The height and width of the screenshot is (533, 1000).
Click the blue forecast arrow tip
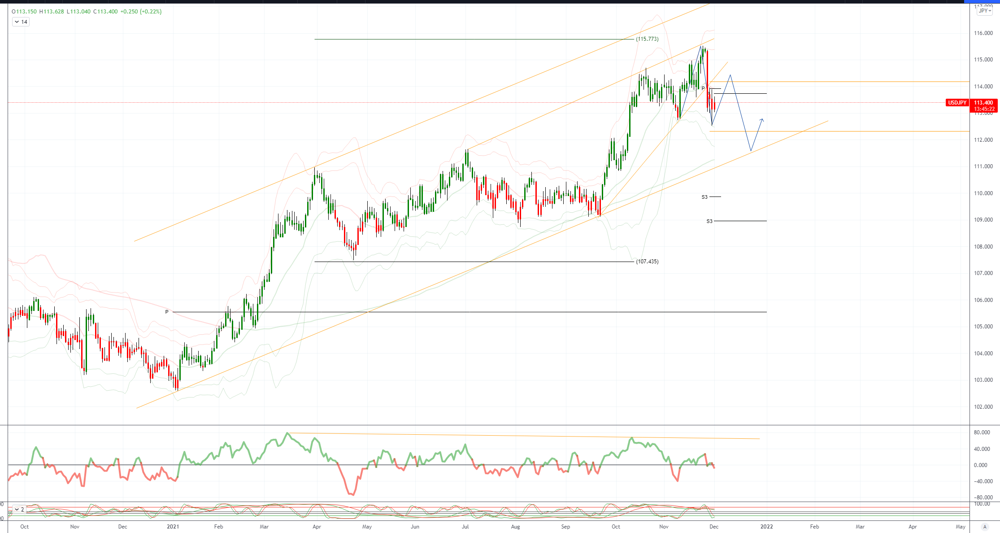coord(762,119)
